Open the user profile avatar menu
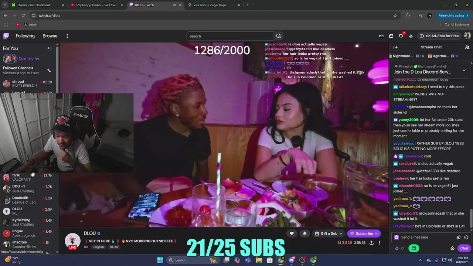 click(467, 36)
